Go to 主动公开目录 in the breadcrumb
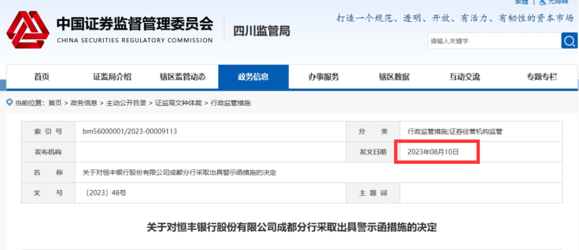This screenshot has height=250, width=579. coord(126,103)
